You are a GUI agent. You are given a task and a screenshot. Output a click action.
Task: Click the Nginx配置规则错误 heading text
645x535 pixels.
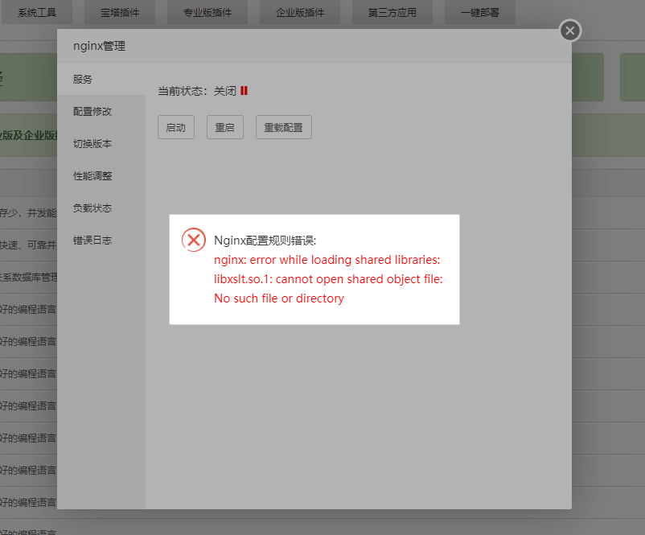265,241
